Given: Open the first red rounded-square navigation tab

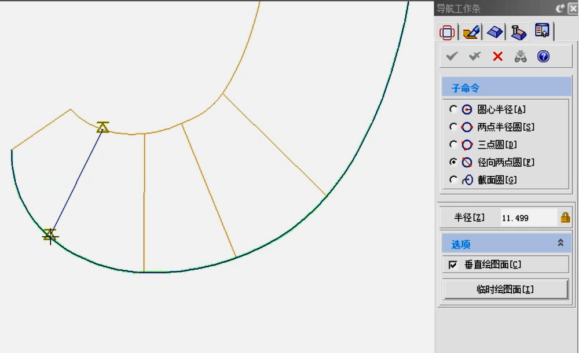Looking at the screenshot, I should click(447, 32).
